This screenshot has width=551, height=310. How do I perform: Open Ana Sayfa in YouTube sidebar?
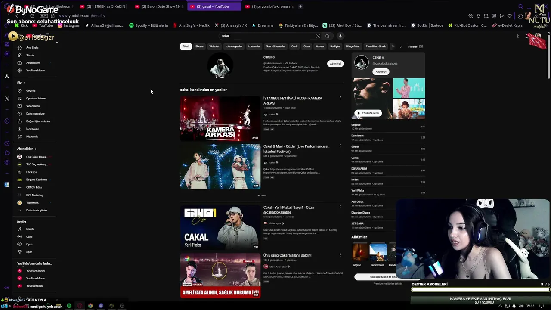(x=32, y=47)
